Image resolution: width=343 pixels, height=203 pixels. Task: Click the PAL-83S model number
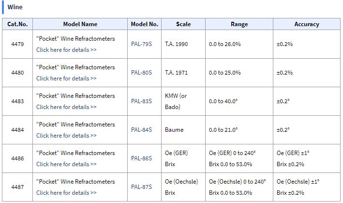point(141,101)
